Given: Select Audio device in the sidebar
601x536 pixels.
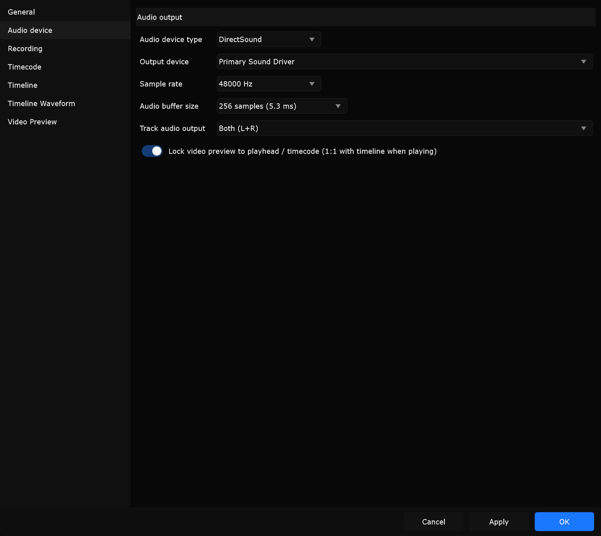Looking at the screenshot, I should (65, 30).
